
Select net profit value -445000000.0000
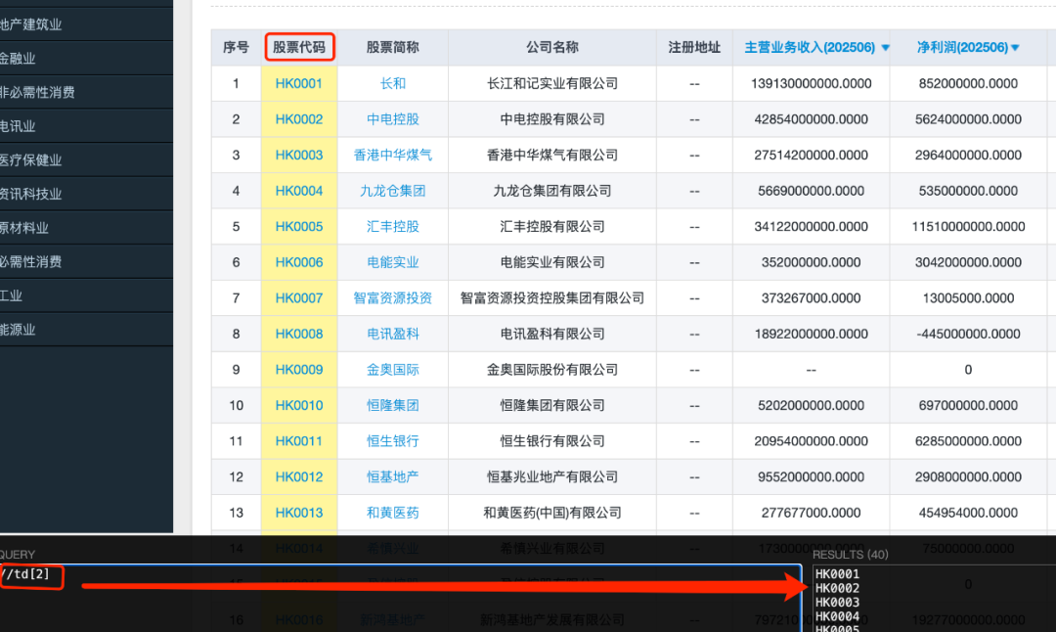click(x=968, y=334)
